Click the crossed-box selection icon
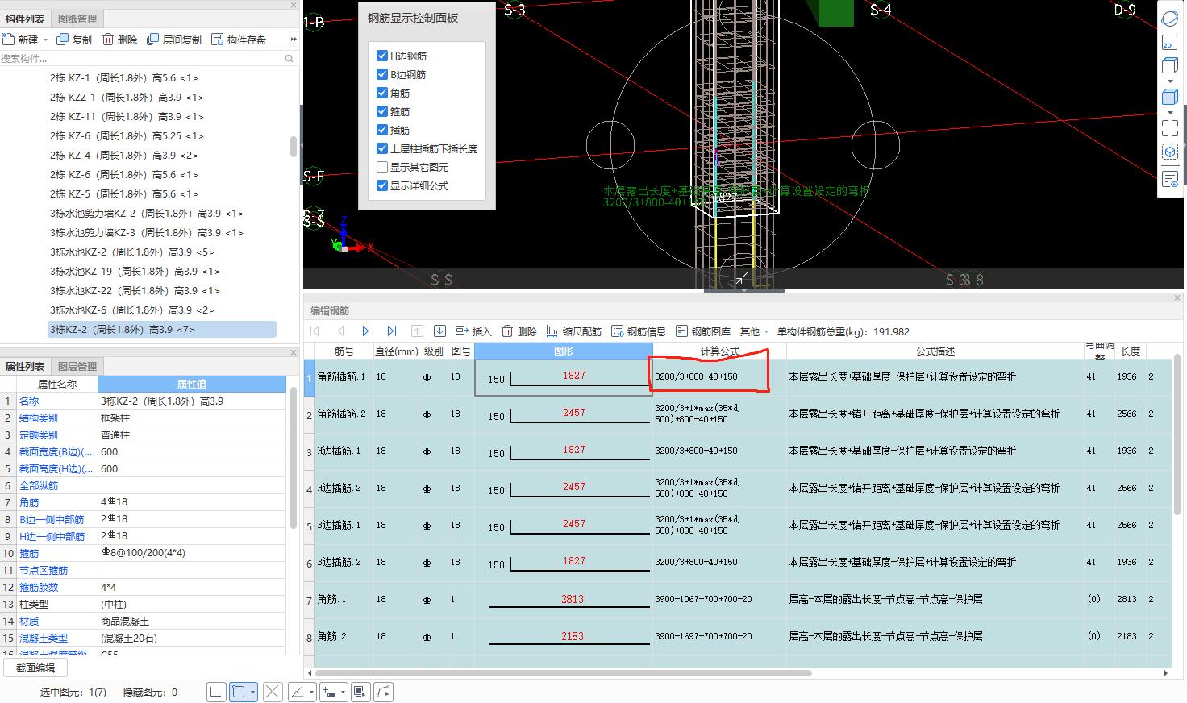 [273, 692]
